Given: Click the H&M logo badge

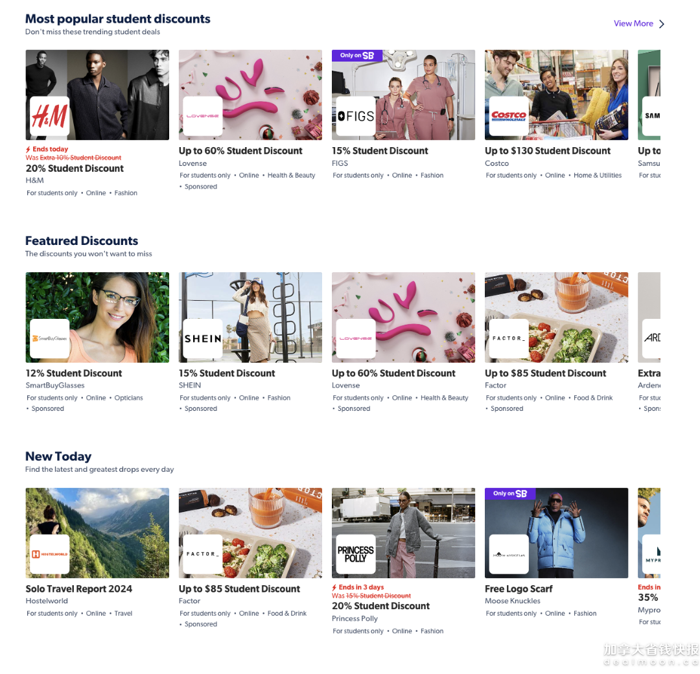Looking at the screenshot, I should (x=49, y=116).
